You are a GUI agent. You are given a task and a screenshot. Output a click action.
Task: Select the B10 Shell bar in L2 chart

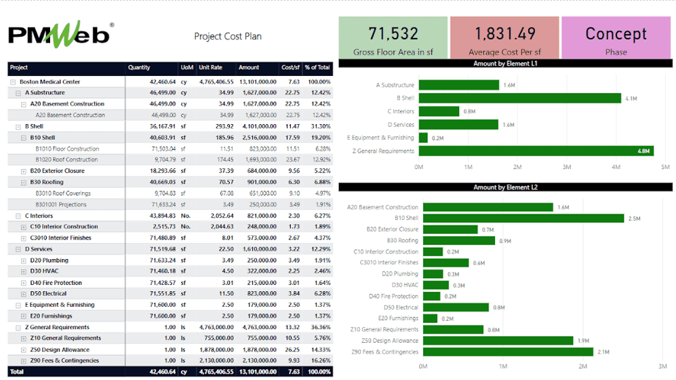pos(523,218)
